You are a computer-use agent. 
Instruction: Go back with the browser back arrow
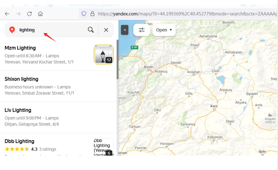[7, 14]
